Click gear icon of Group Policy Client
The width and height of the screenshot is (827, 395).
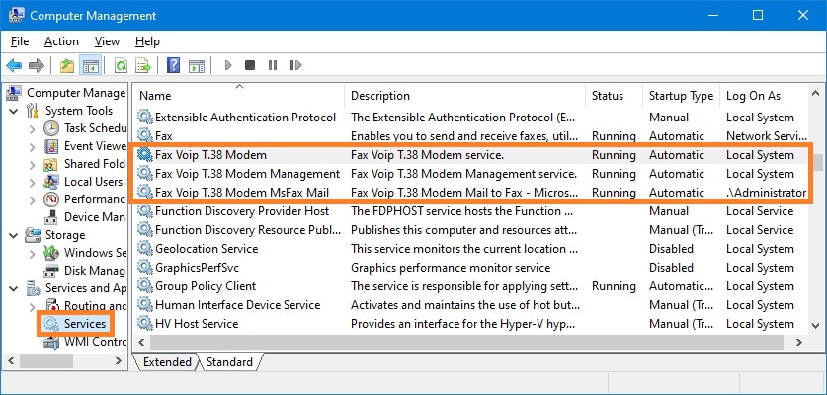coord(144,286)
